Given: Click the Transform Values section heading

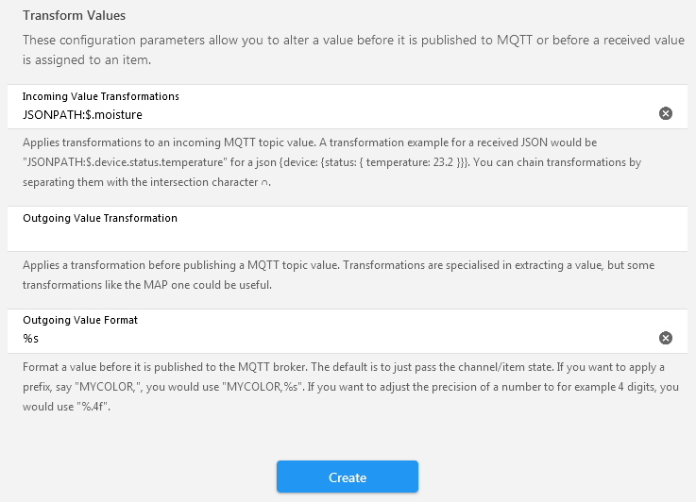Looking at the screenshot, I should tap(74, 16).
